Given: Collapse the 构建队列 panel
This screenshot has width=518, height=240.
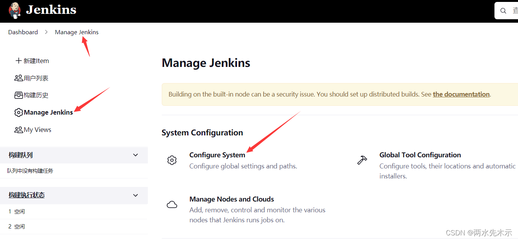Looking at the screenshot, I should pyautogui.click(x=135, y=155).
